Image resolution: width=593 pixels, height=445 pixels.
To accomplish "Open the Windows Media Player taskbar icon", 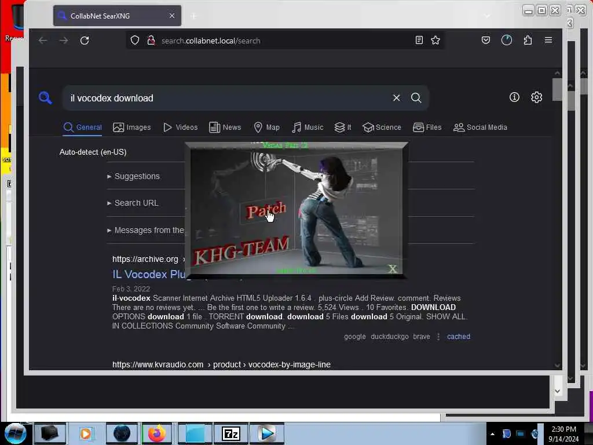I will (x=86, y=433).
